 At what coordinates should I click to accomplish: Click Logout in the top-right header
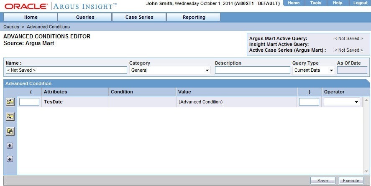(x=361, y=3)
